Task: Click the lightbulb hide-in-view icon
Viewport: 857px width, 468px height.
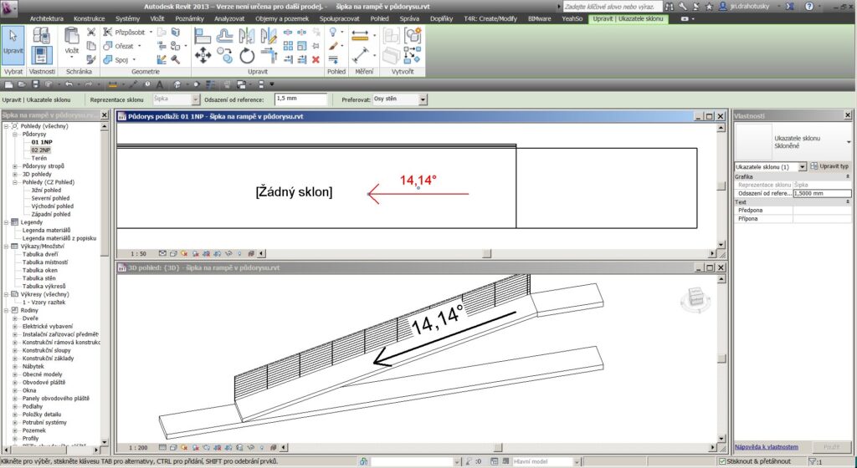Action: click(x=333, y=33)
